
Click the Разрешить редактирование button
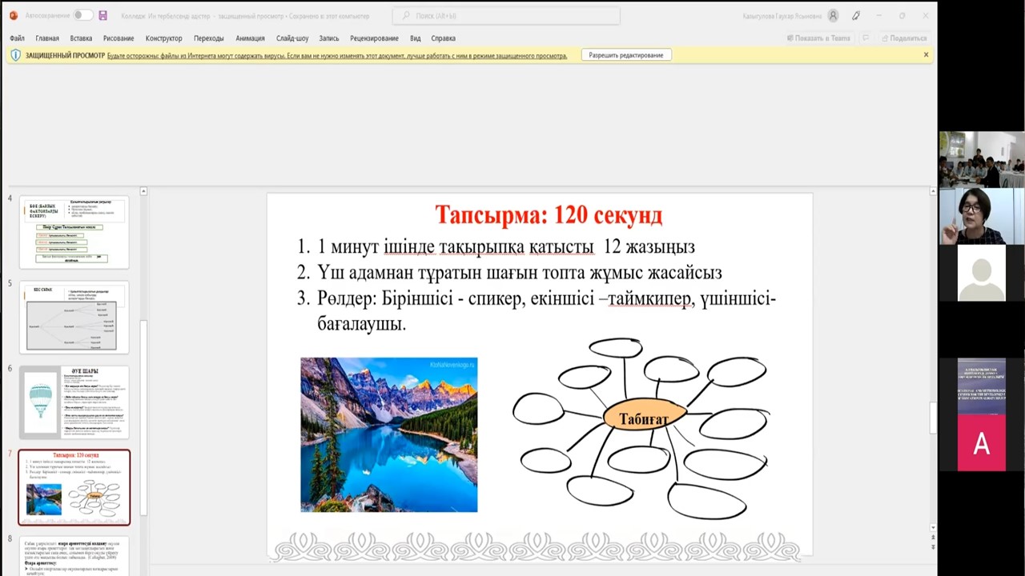pyautogui.click(x=625, y=55)
